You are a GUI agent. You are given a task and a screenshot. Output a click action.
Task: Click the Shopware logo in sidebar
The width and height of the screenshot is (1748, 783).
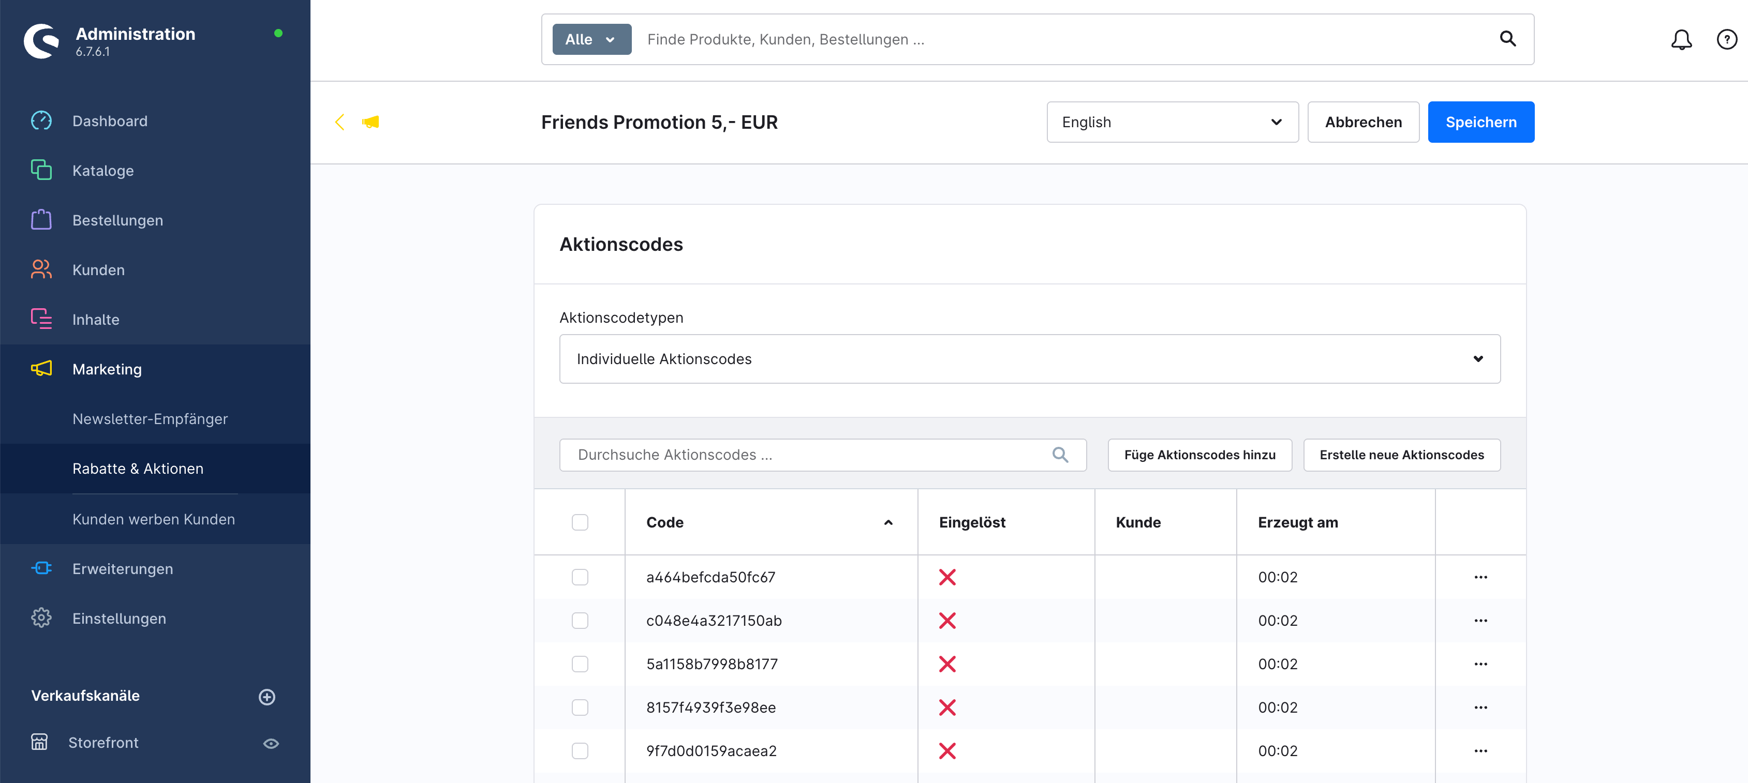tap(42, 41)
